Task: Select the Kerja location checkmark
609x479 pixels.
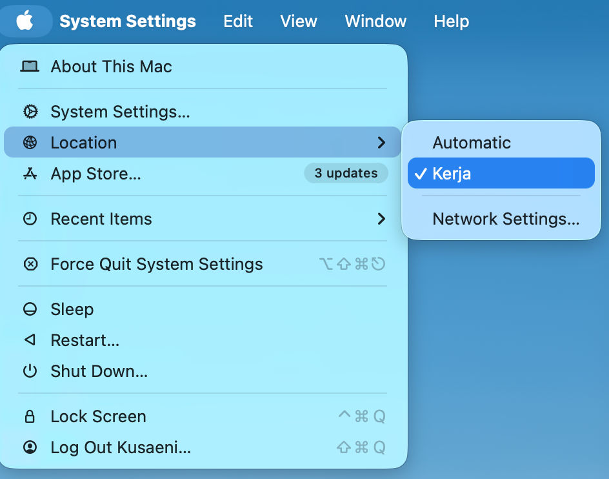Action: [422, 173]
